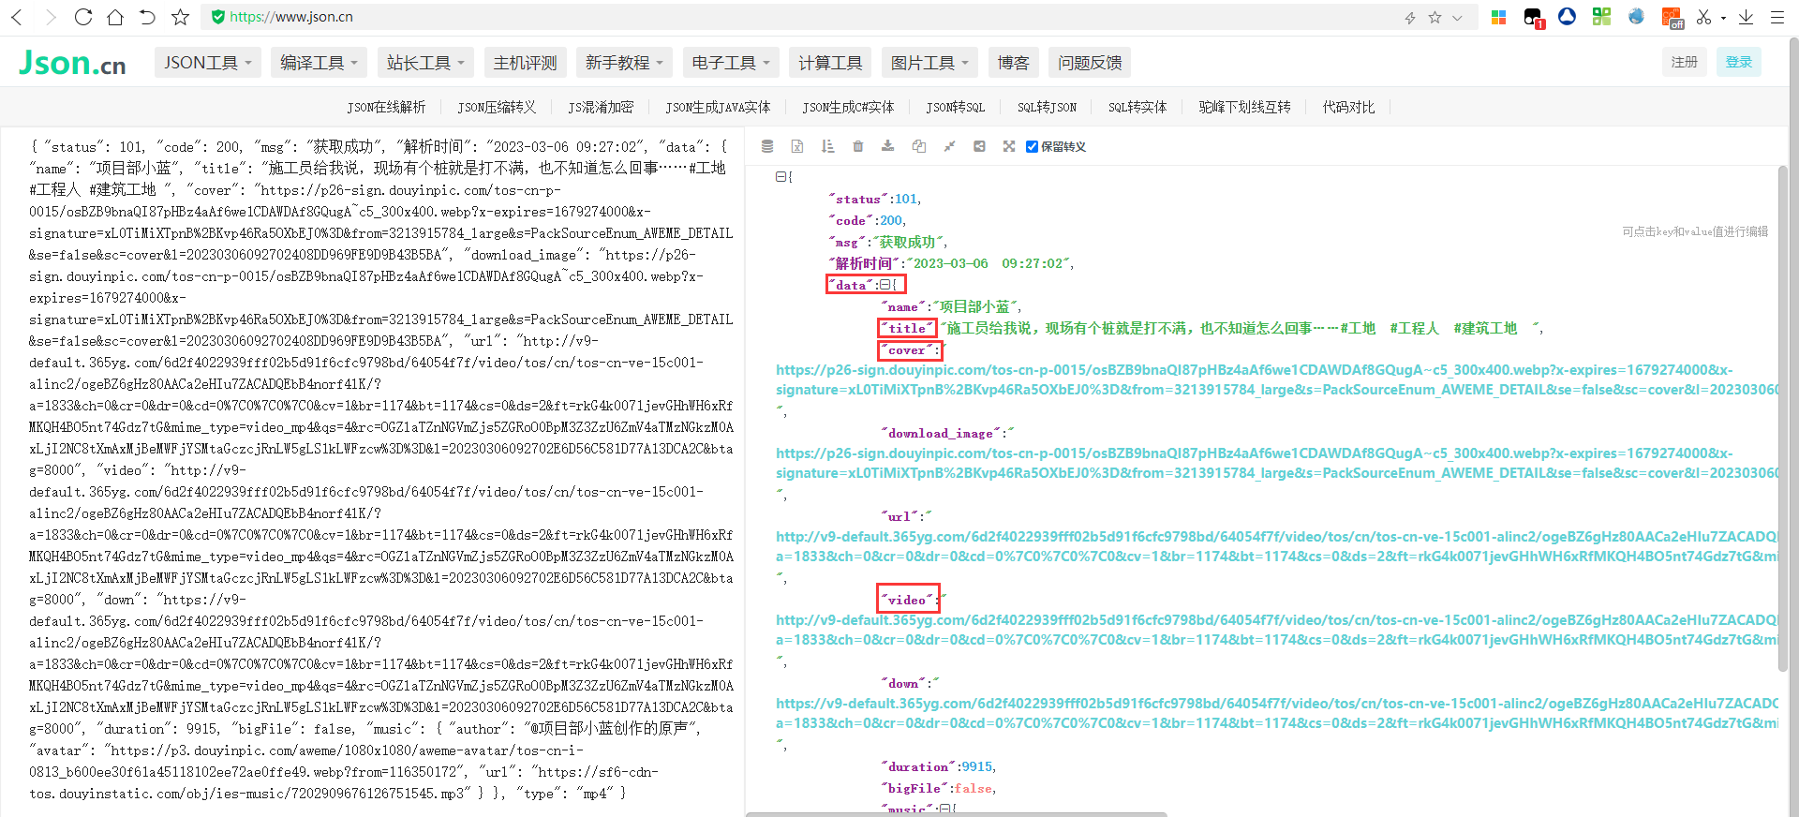Click the download JSON icon
This screenshot has height=817, width=1799.
tap(888, 146)
